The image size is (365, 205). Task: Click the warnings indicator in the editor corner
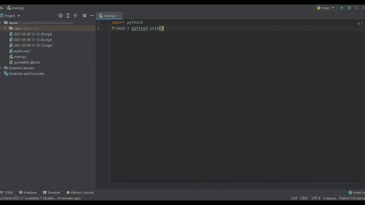tap(360, 23)
